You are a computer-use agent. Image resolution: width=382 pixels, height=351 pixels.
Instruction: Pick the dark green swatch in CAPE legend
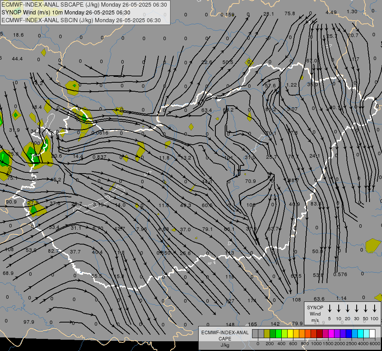point(273,334)
